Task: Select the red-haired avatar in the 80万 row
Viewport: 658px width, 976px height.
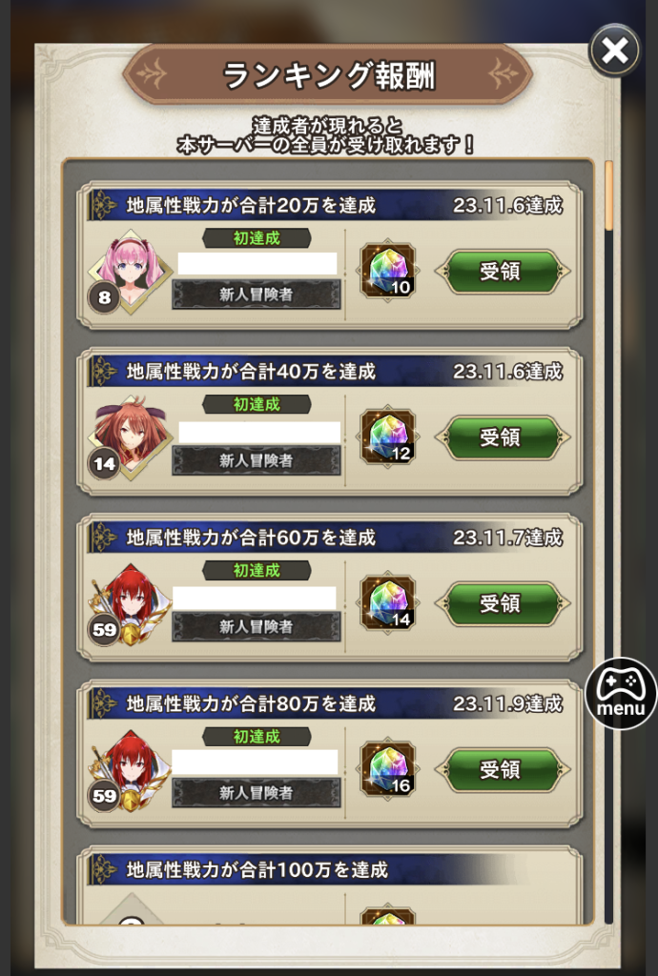Action: click(x=129, y=771)
